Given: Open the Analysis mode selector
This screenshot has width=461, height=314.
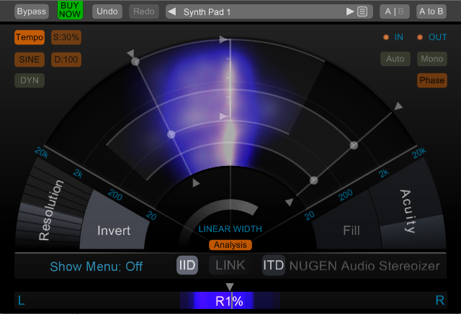Looking at the screenshot, I should tap(230, 245).
